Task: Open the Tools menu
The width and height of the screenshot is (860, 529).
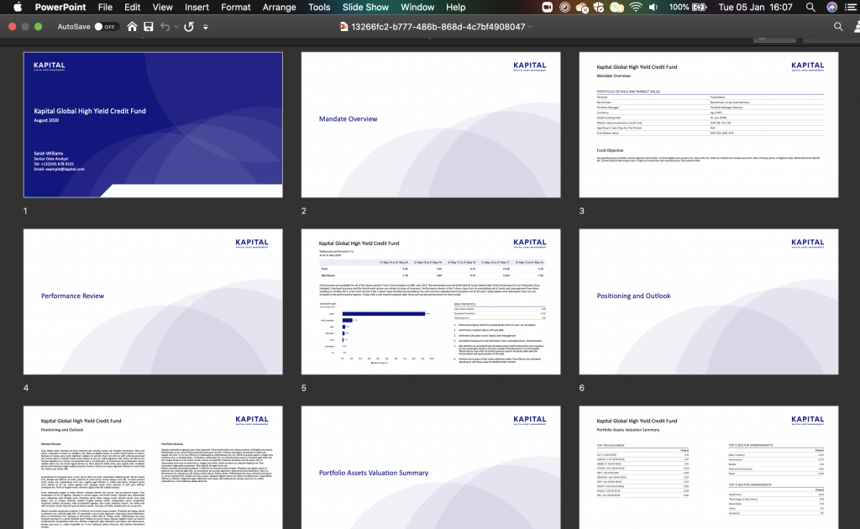Action: 319,7
